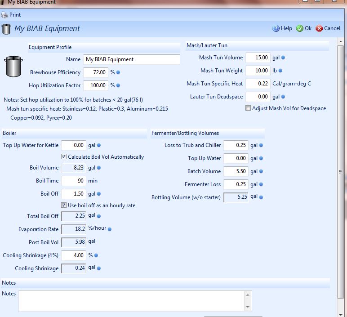This screenshot has width=347, height=317.
Task: Click the Boil Volume value 8.23
Action: 74,168
